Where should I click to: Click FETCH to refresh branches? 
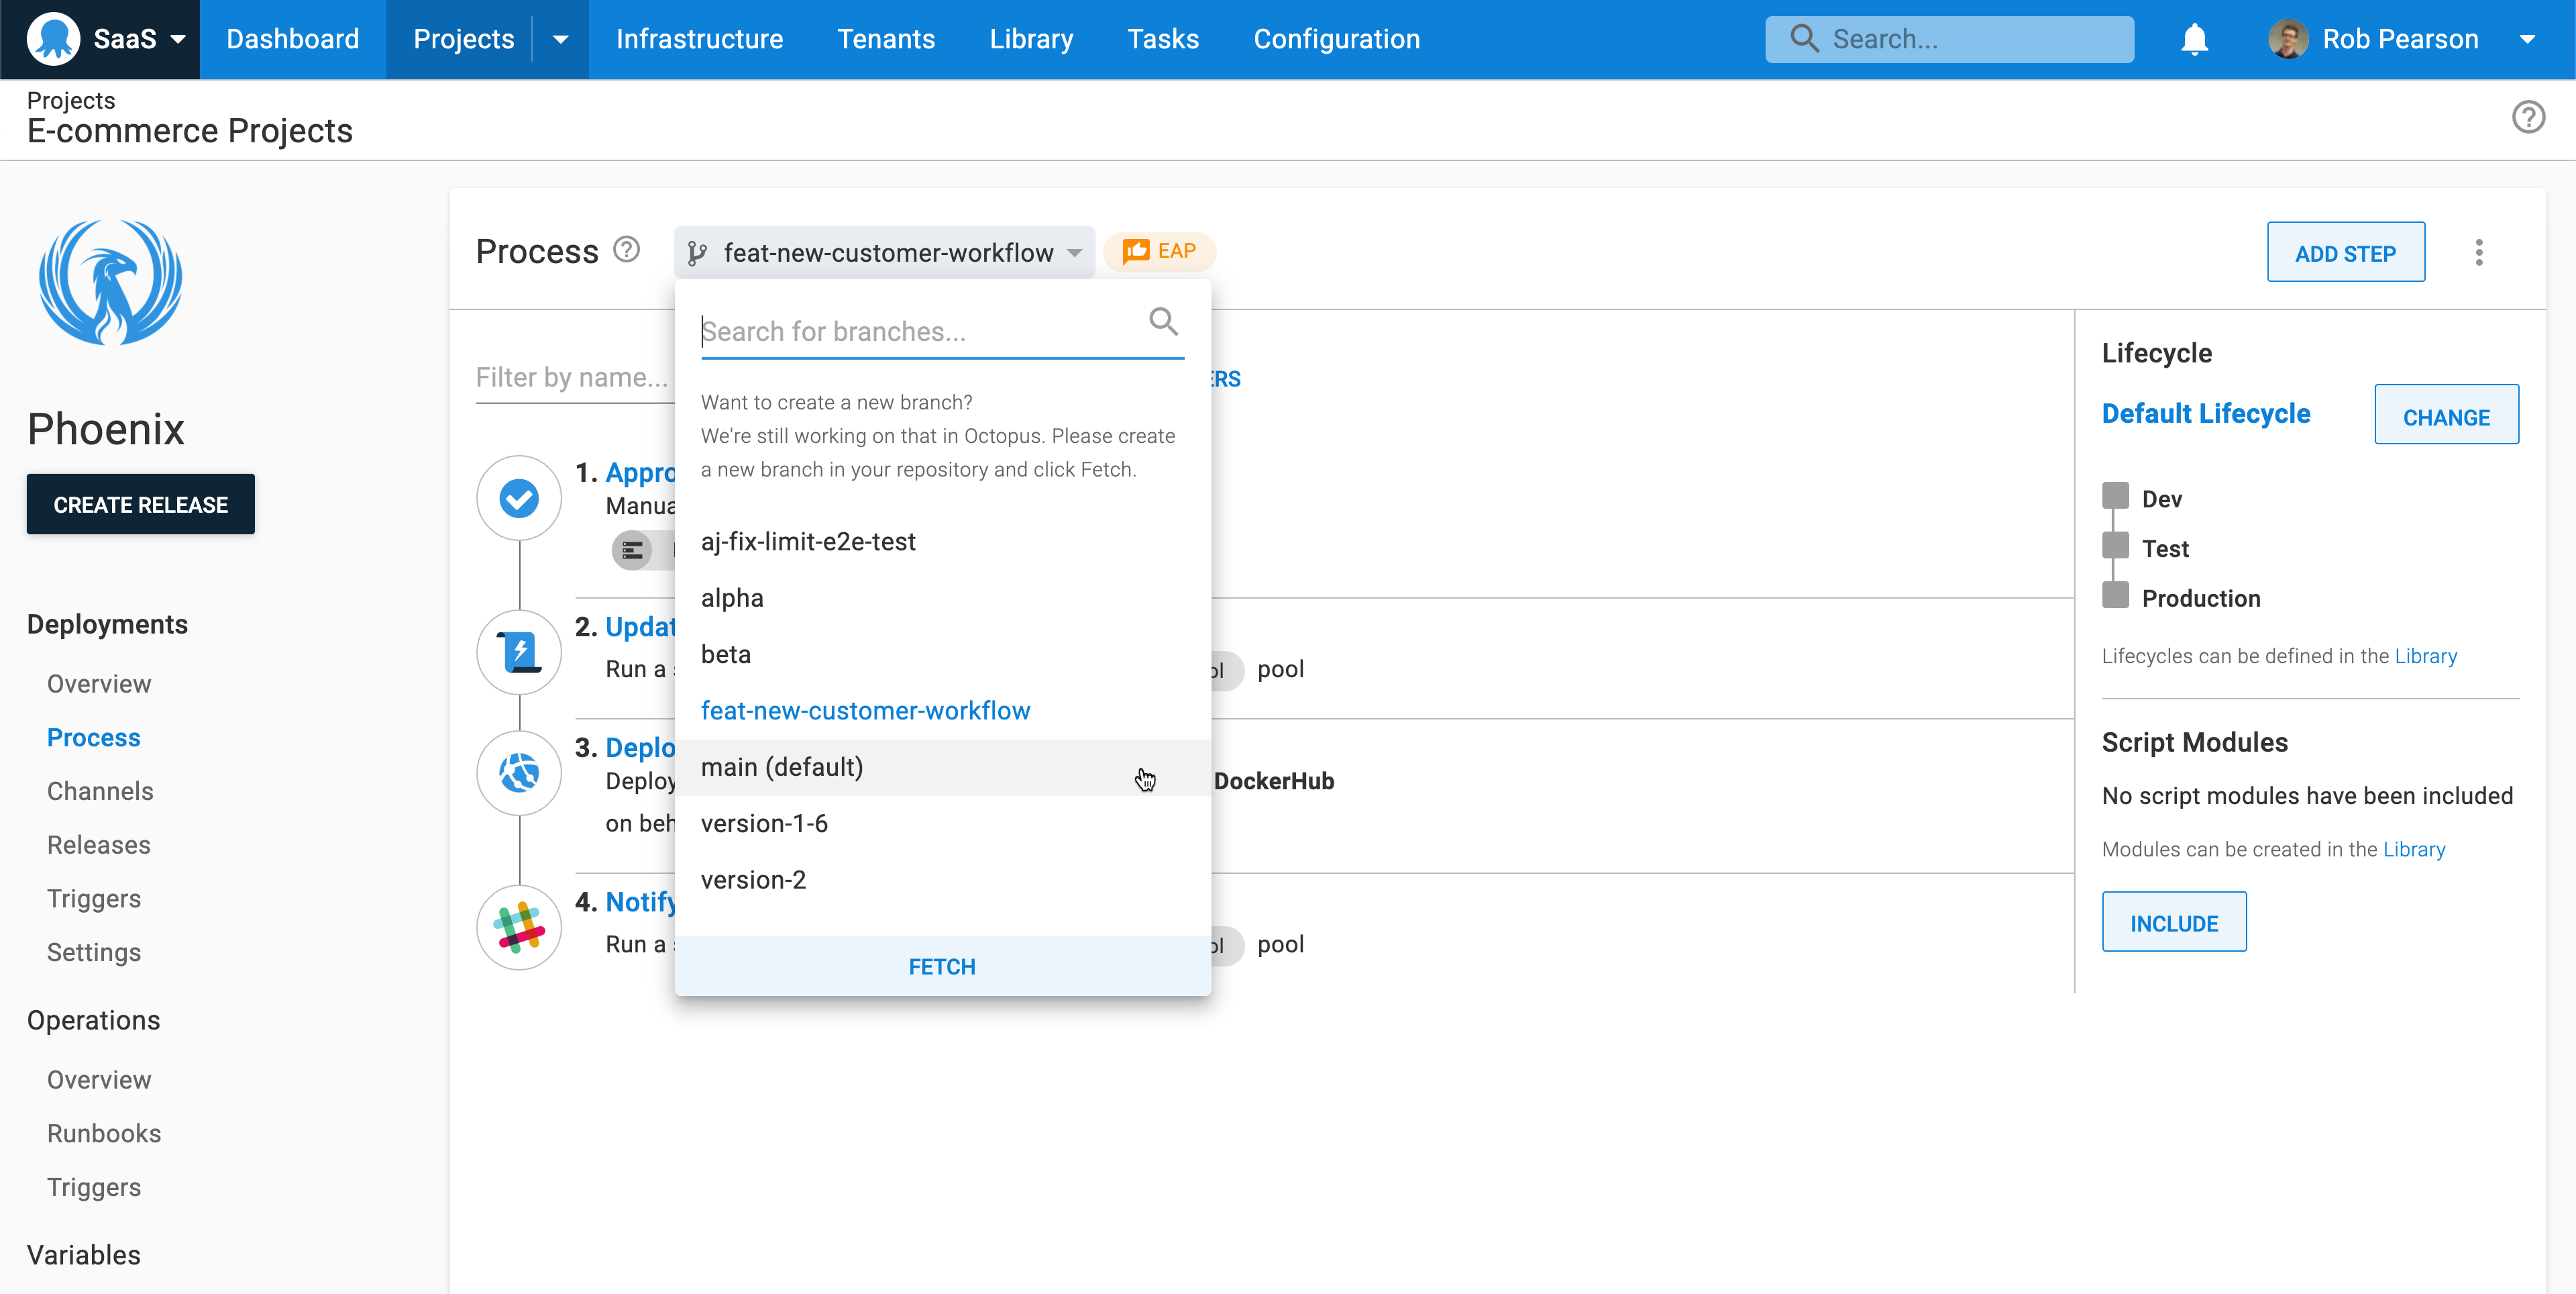click(941, 966)
